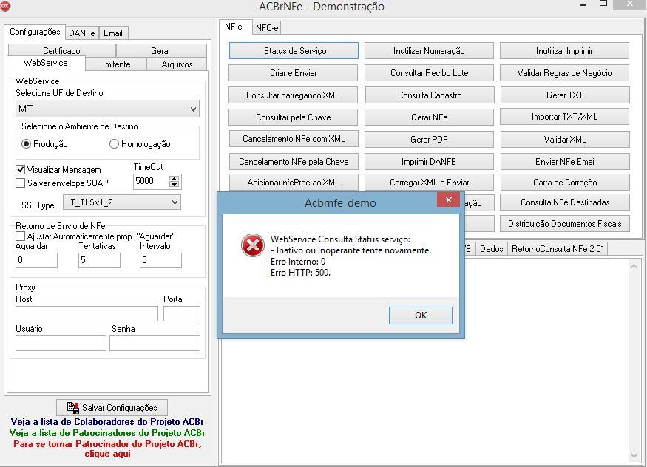
Task: Click the Proxy Usuário input field
Action: pos(61,344)
